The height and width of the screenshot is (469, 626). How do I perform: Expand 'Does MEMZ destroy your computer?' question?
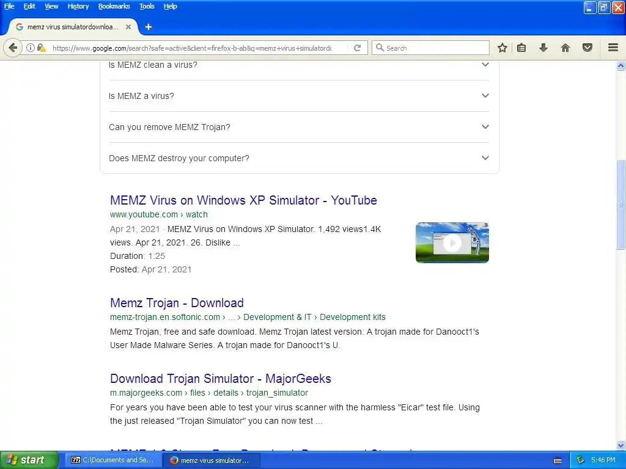(298, 158)
